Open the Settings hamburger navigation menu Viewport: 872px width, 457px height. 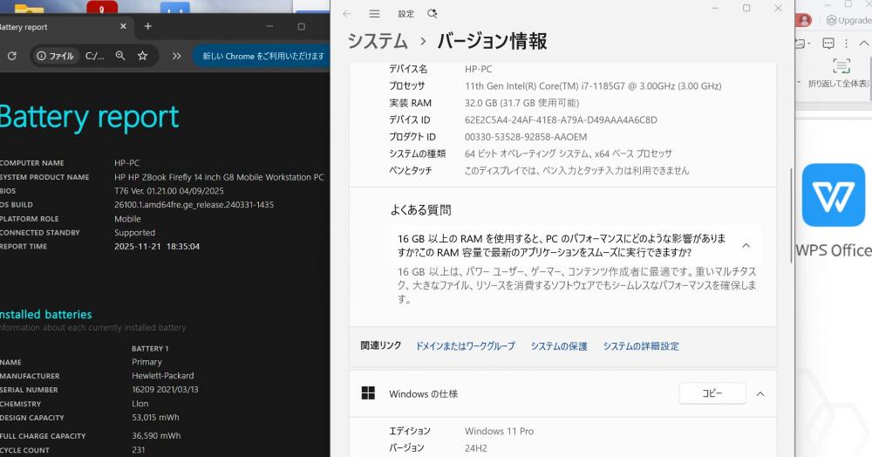pos(375,13)
